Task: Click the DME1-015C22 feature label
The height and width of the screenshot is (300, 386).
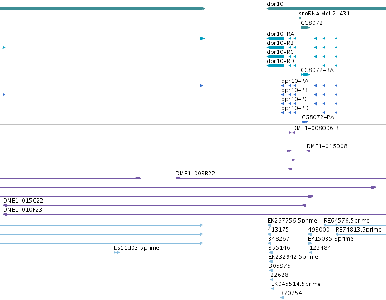Action: (x=23, y=201)
